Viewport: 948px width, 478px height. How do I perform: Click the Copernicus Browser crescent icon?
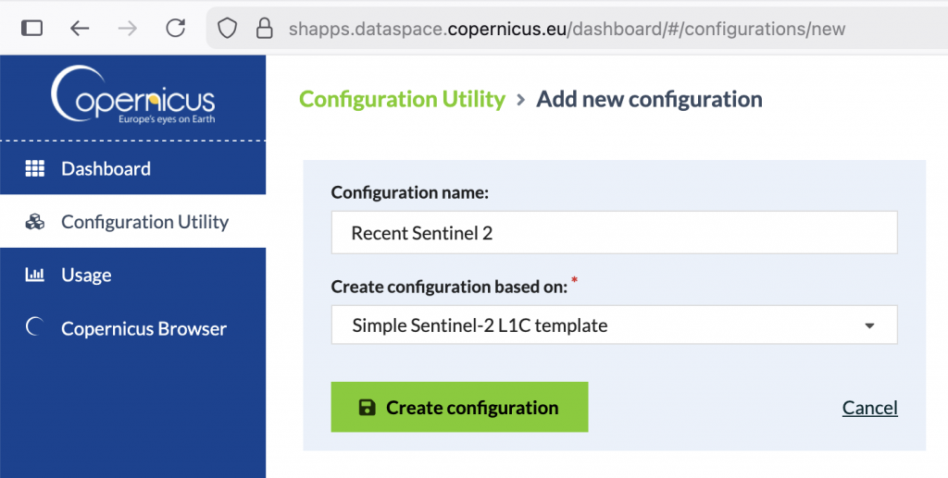coord(34,328)
